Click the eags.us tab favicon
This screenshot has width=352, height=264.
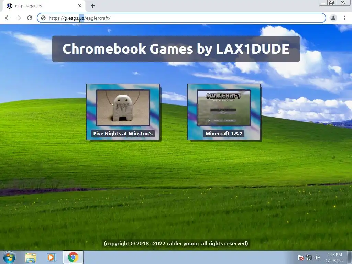9,6
